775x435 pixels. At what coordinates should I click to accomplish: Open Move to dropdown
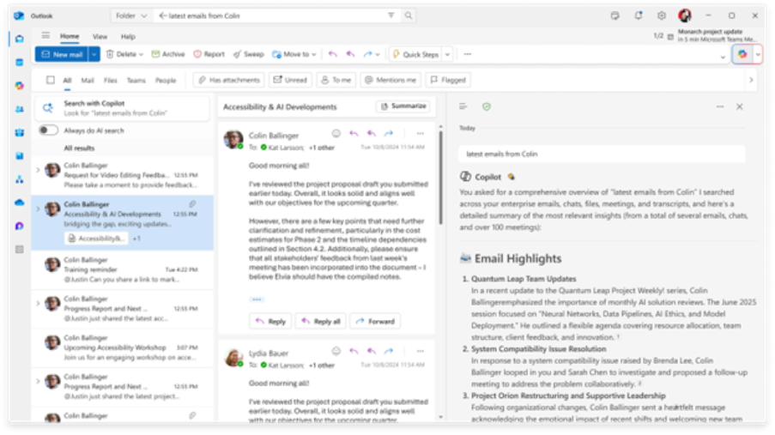(294, 54)
